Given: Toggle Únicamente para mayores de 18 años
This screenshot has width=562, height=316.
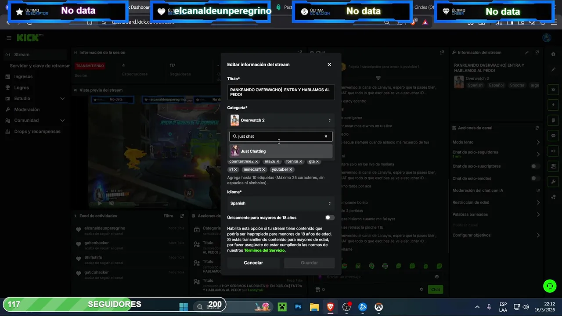Looking at the screenshot, I should (329, 218).
